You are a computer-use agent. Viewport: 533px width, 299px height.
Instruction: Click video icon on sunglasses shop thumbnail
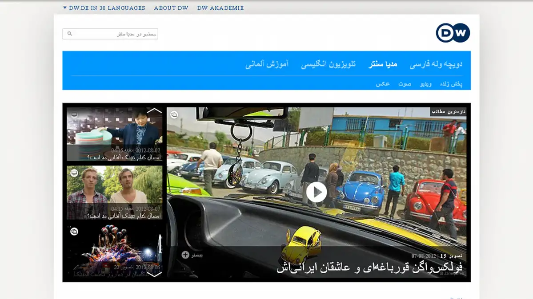tap(74, 115)
